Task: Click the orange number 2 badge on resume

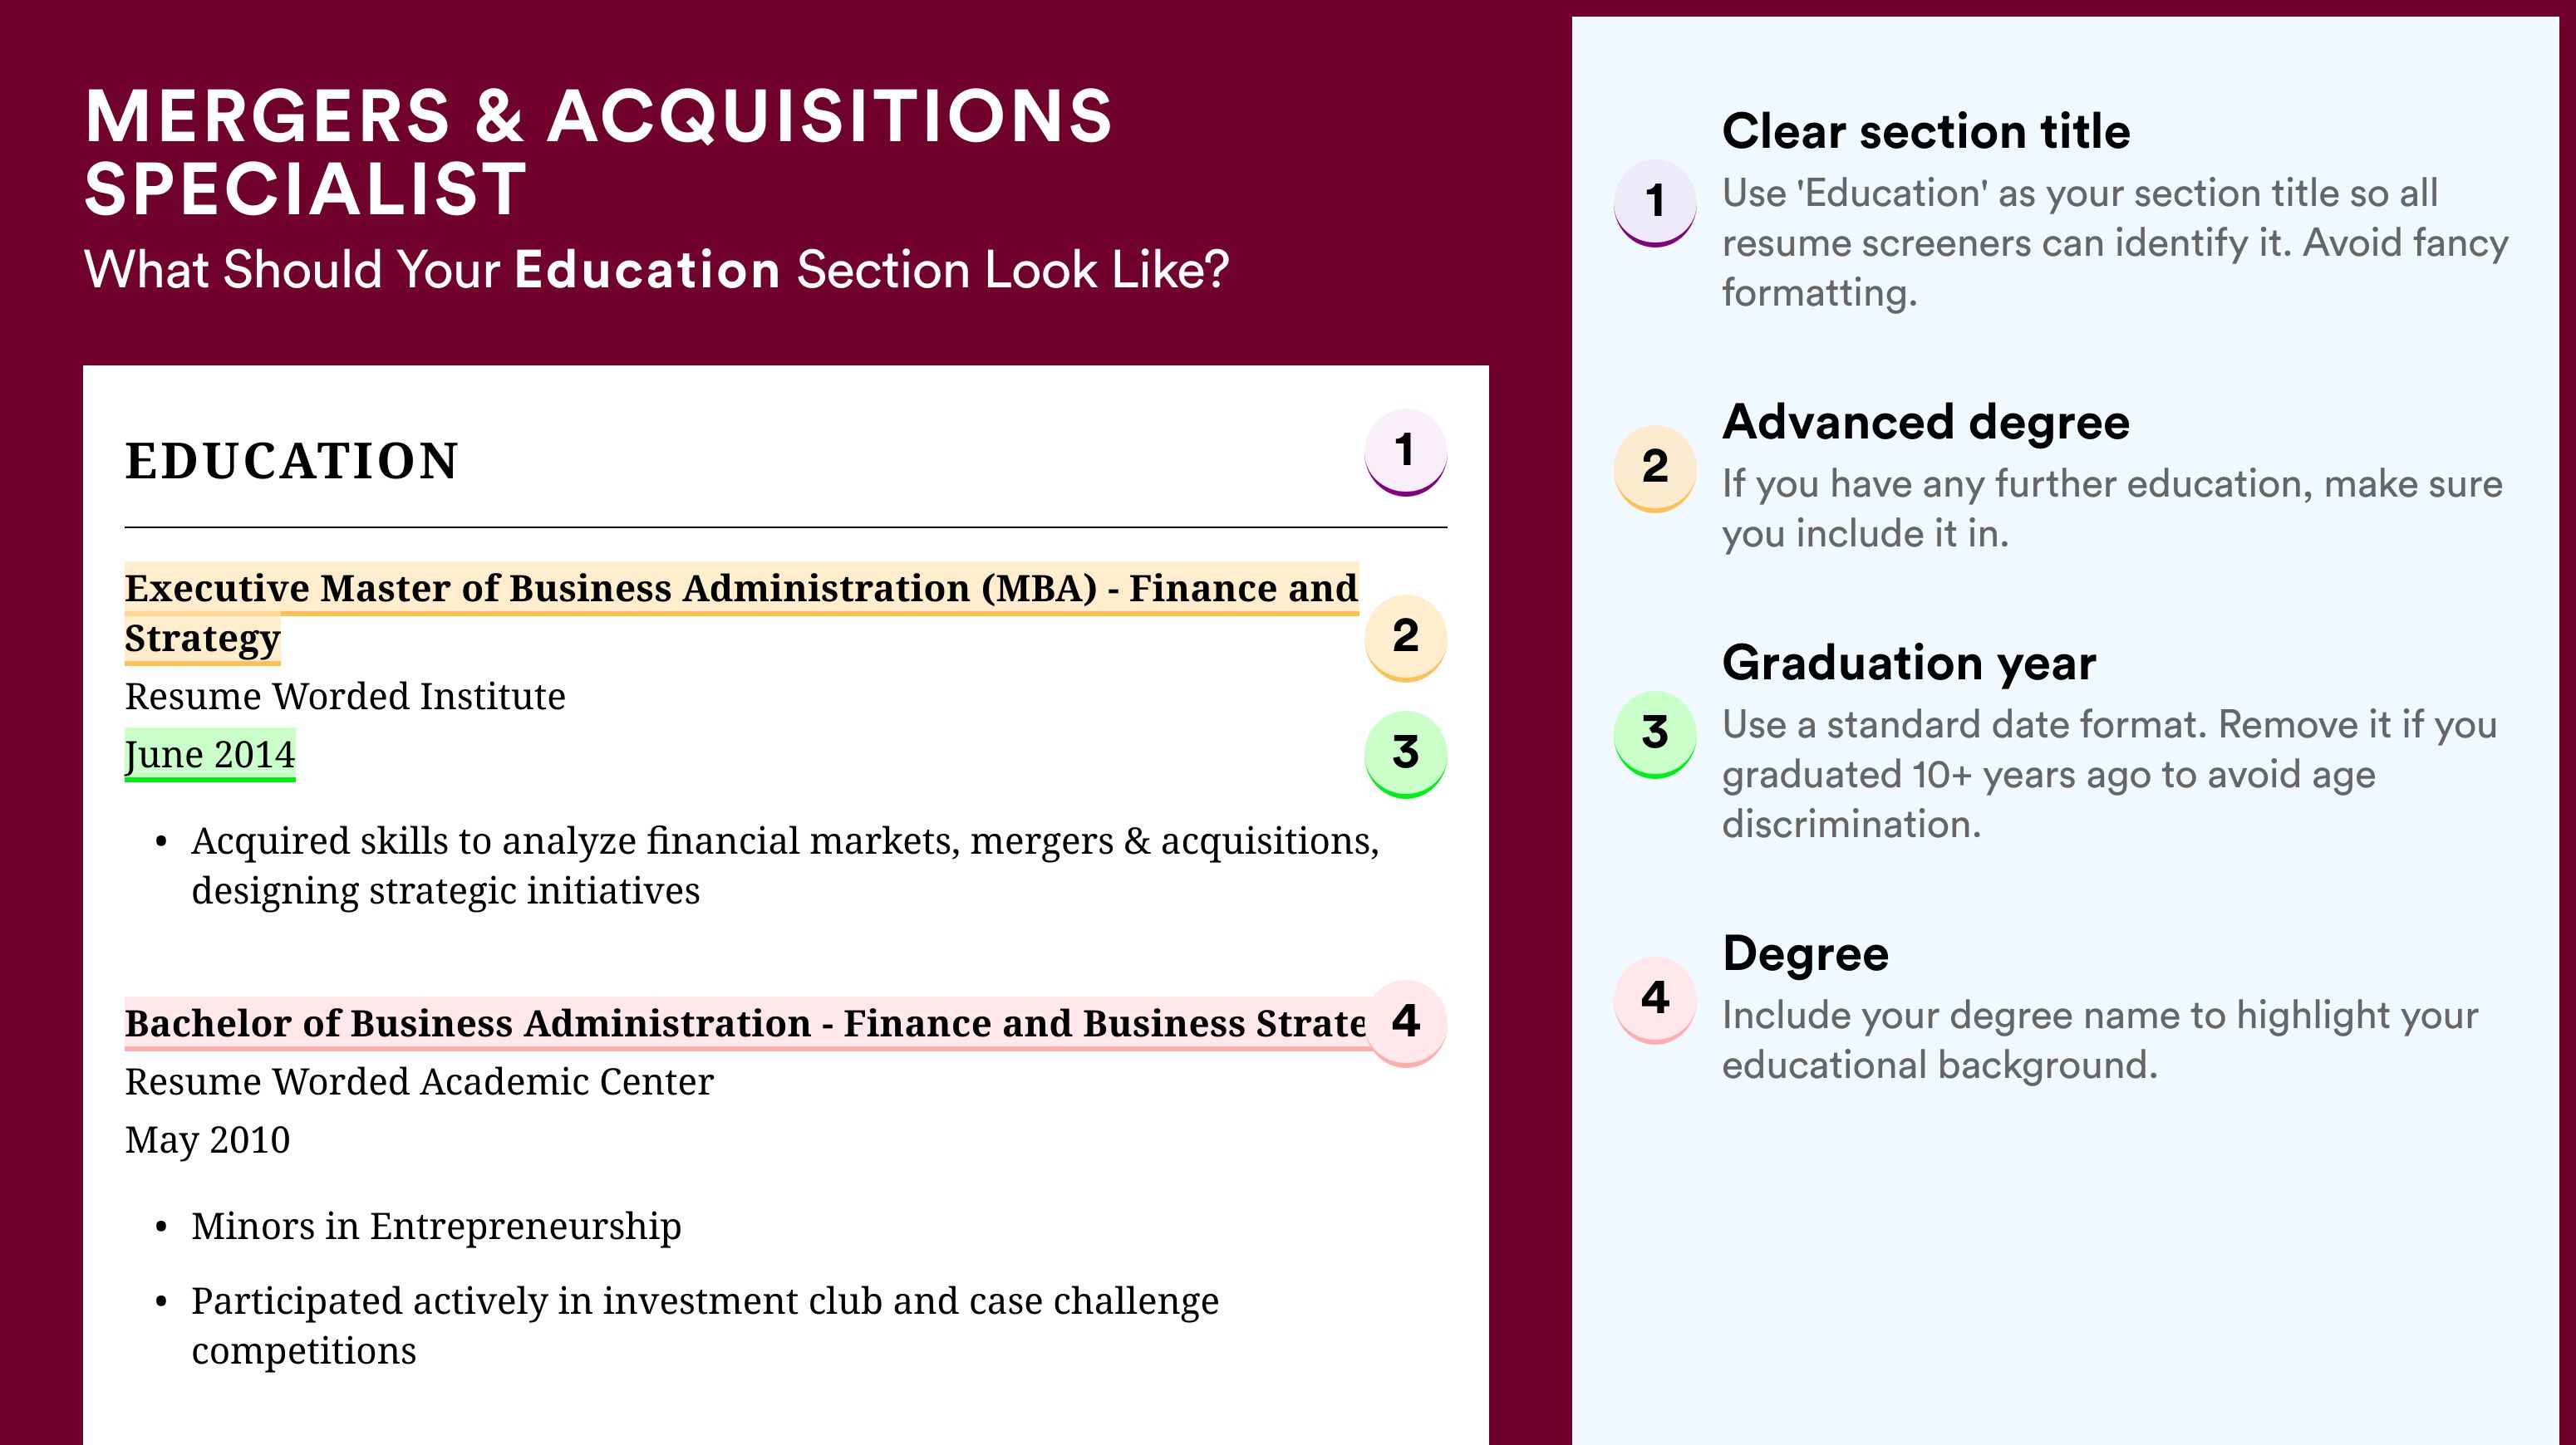Action: pyautogui.click(x=1405, y=638)
